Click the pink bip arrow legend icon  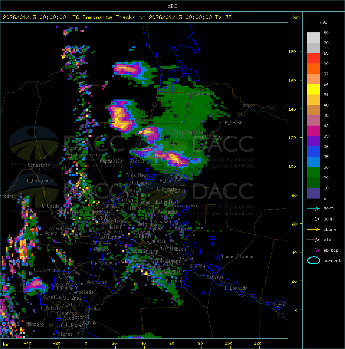[313, 240]
